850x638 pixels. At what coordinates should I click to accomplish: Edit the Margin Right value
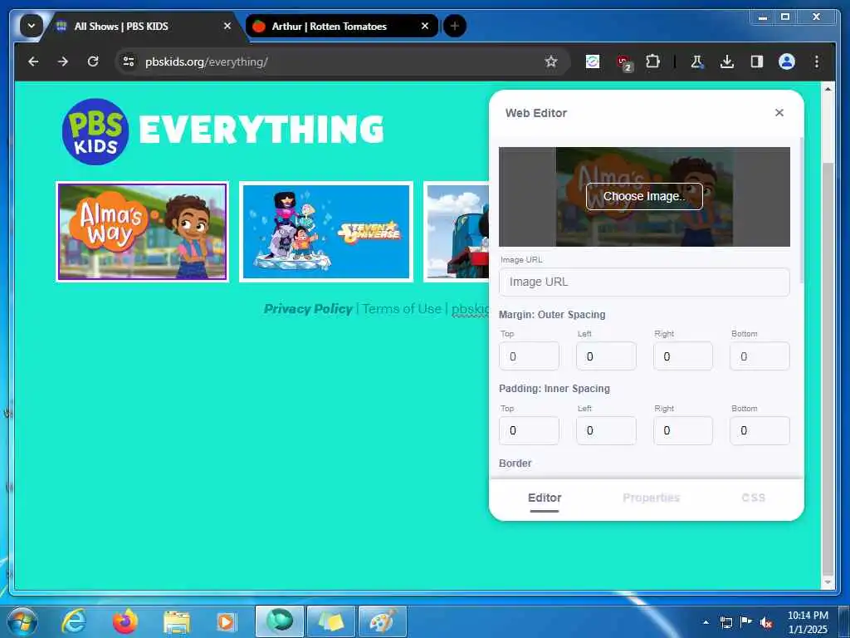coord(683,356)
